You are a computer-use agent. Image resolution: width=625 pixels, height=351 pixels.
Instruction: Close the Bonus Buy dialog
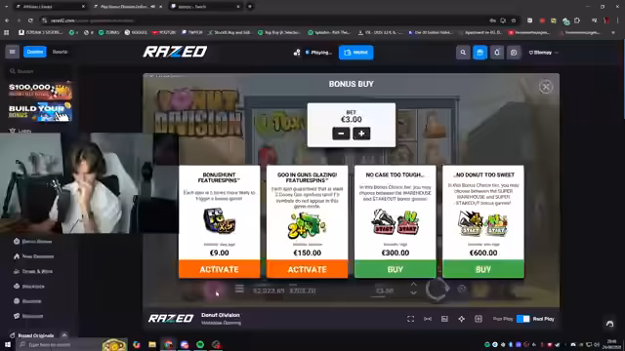click(x=546, y=87)
